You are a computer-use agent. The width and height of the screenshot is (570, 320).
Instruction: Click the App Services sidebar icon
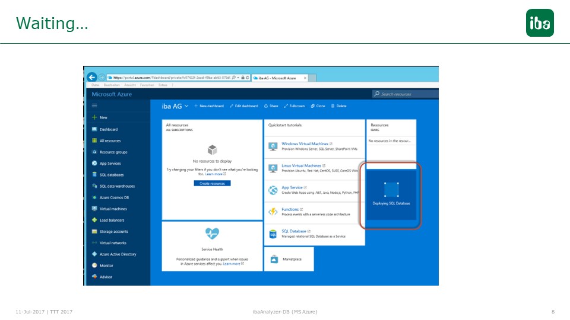tap(94, 164)
